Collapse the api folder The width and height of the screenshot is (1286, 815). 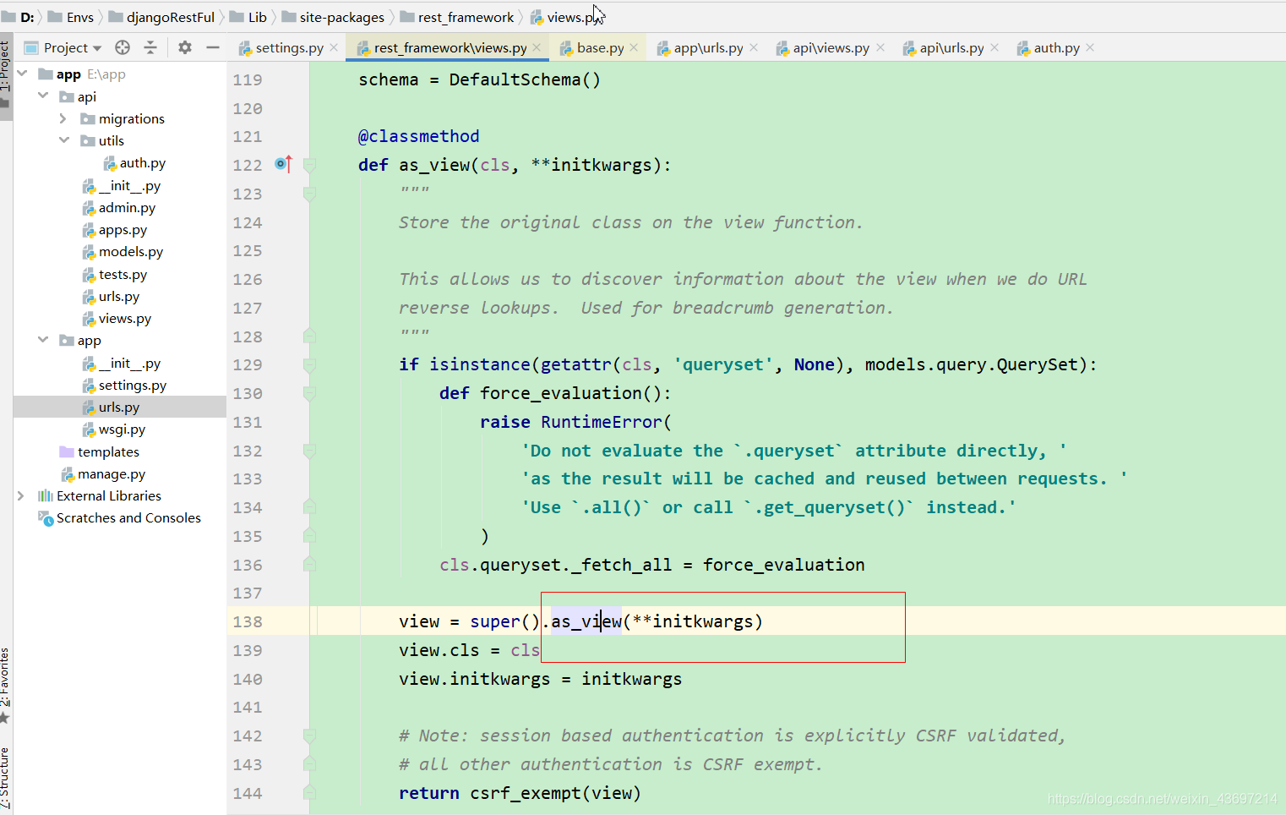tap(43, 96)
